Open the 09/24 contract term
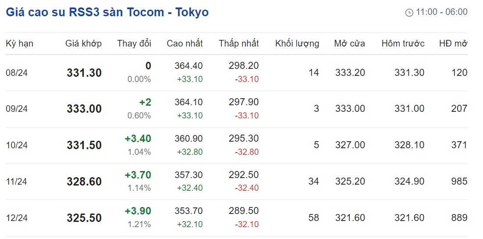This screenshot has height=239, width=483. pyautogui.click(x=17, y=109)
